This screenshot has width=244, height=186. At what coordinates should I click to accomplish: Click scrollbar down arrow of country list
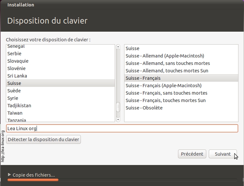point(118,119)
